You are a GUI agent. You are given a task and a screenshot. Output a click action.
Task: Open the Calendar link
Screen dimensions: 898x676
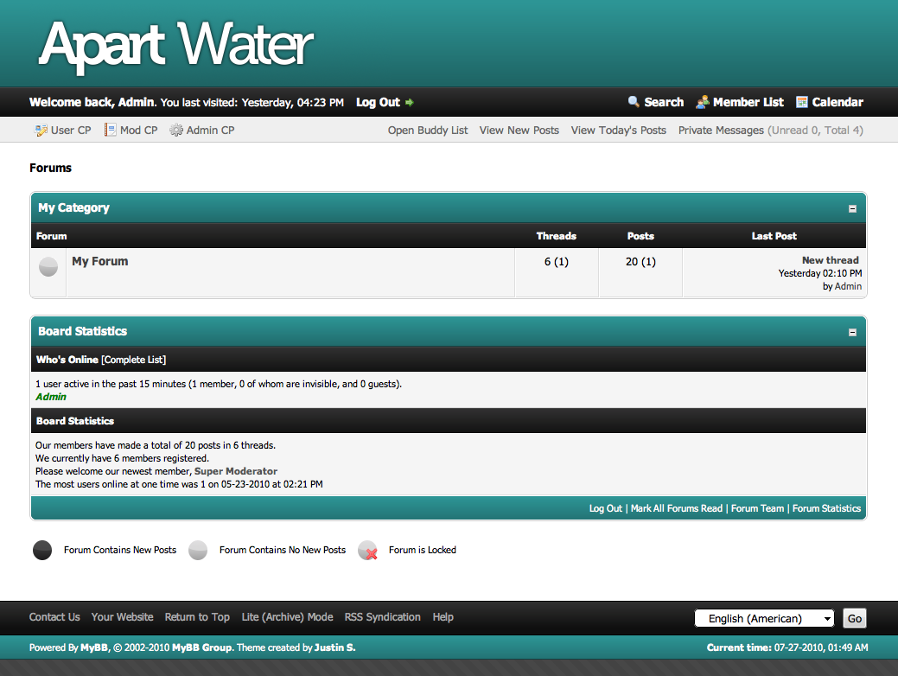[837, 102]
